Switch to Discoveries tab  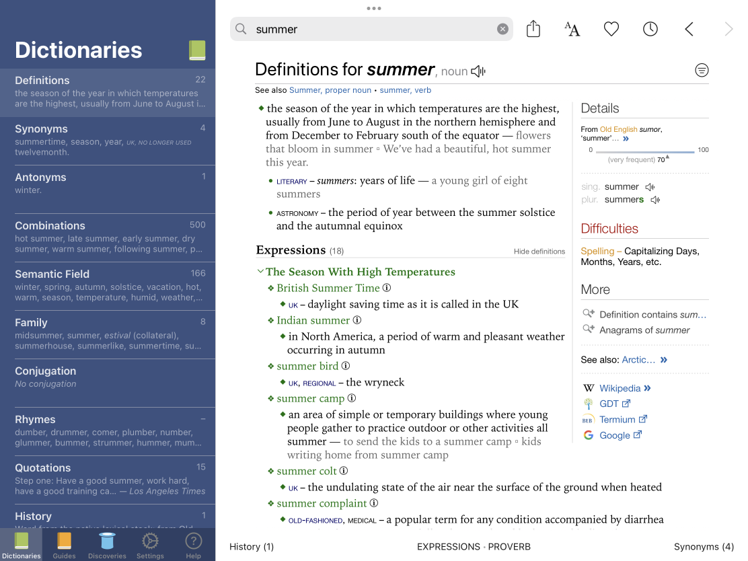click(x=107, y=546)
